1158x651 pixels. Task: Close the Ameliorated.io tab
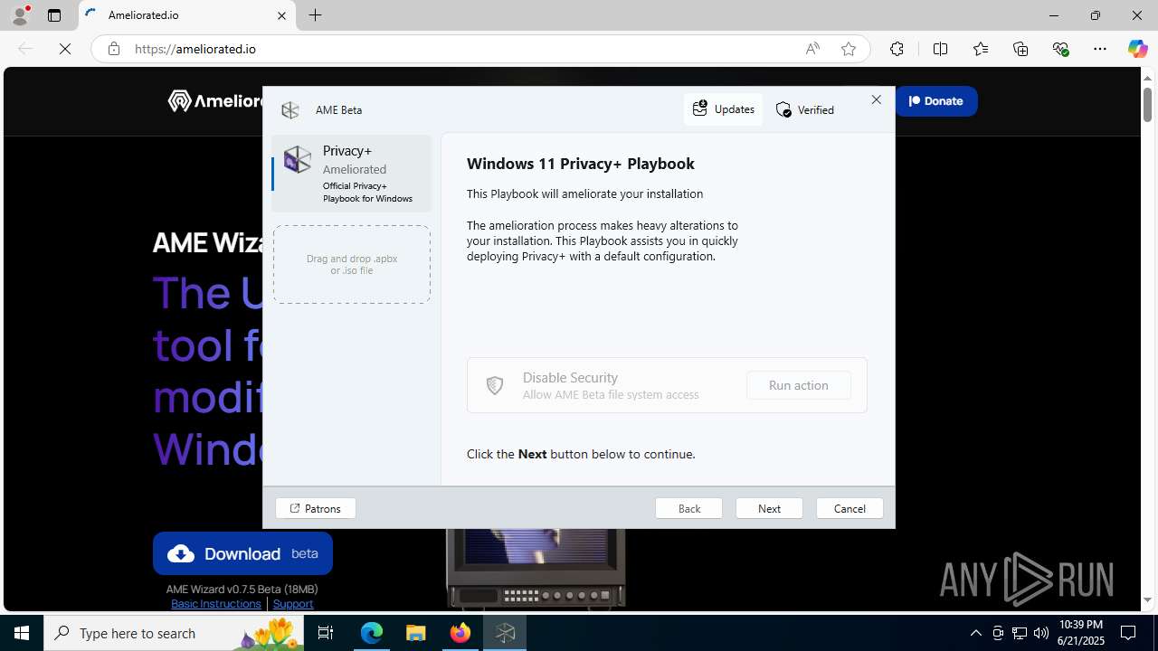point(281,15)
